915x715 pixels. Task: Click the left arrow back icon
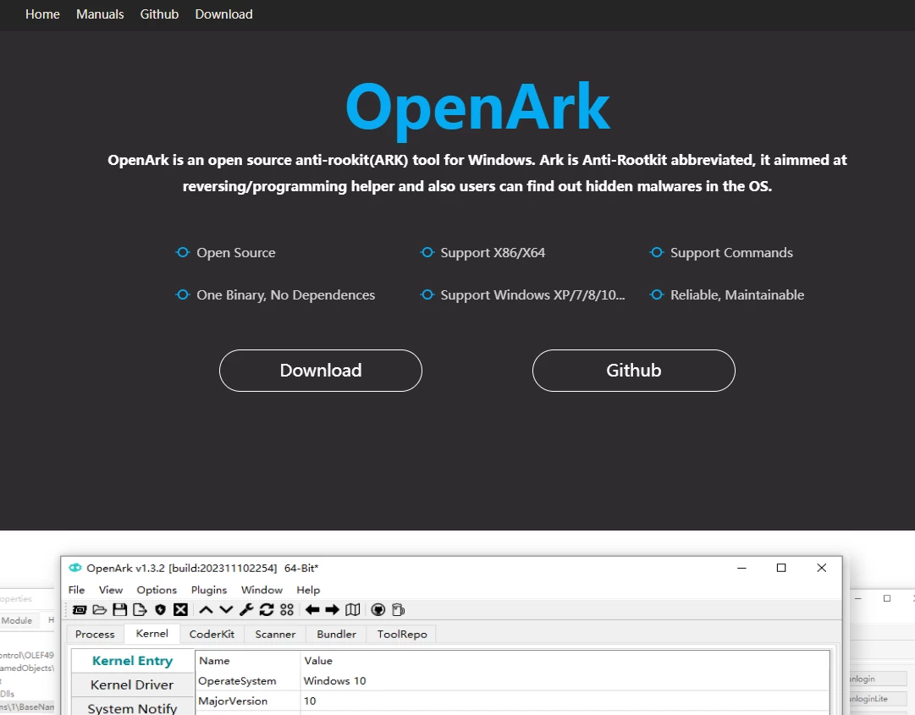312,610
